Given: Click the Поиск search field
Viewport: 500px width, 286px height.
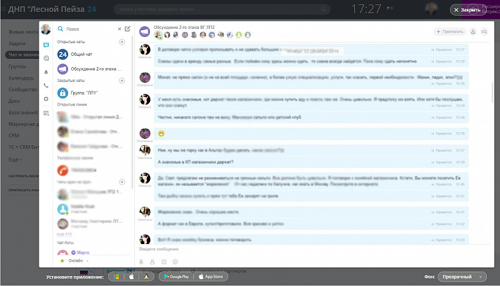Looking at the screenshot, I should [89, 29].
